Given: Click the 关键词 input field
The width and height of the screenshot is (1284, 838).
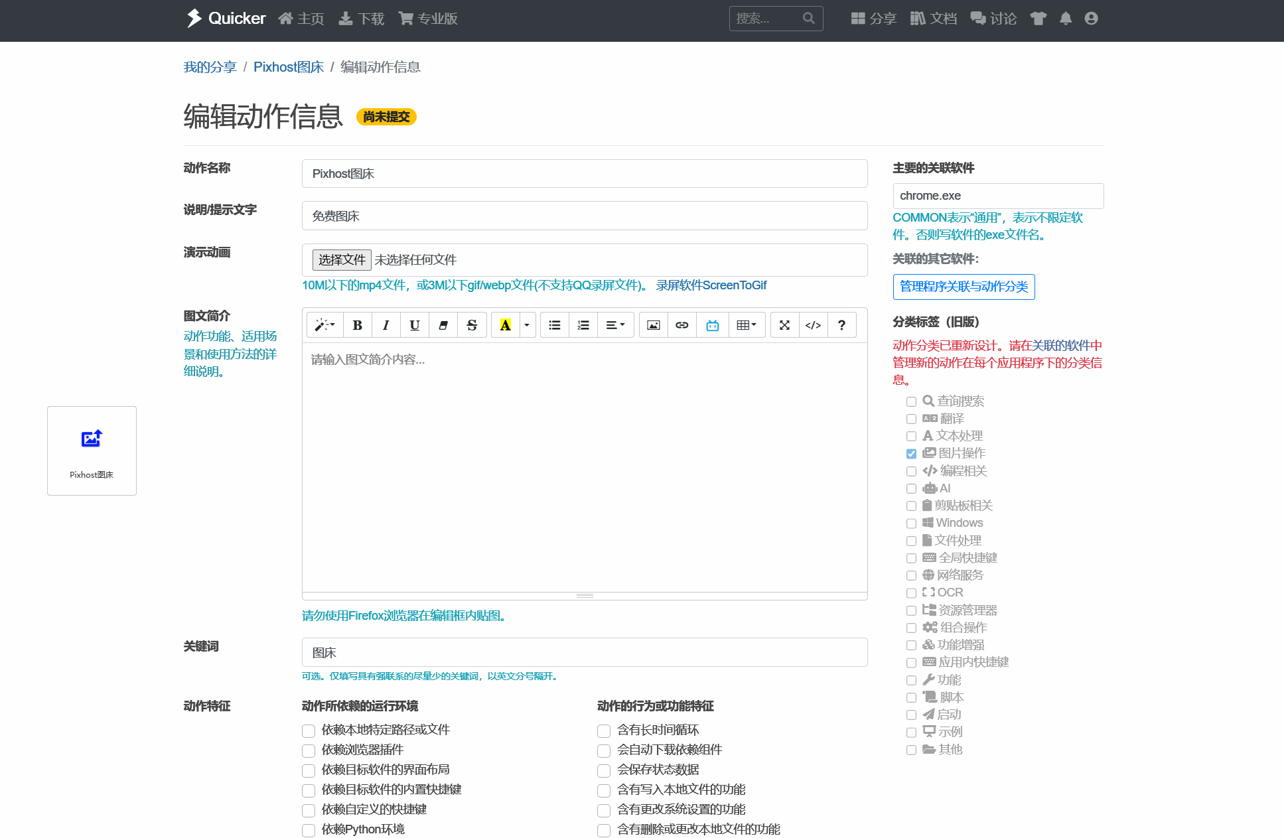Looking at the screenshot, I should [584, 652].
